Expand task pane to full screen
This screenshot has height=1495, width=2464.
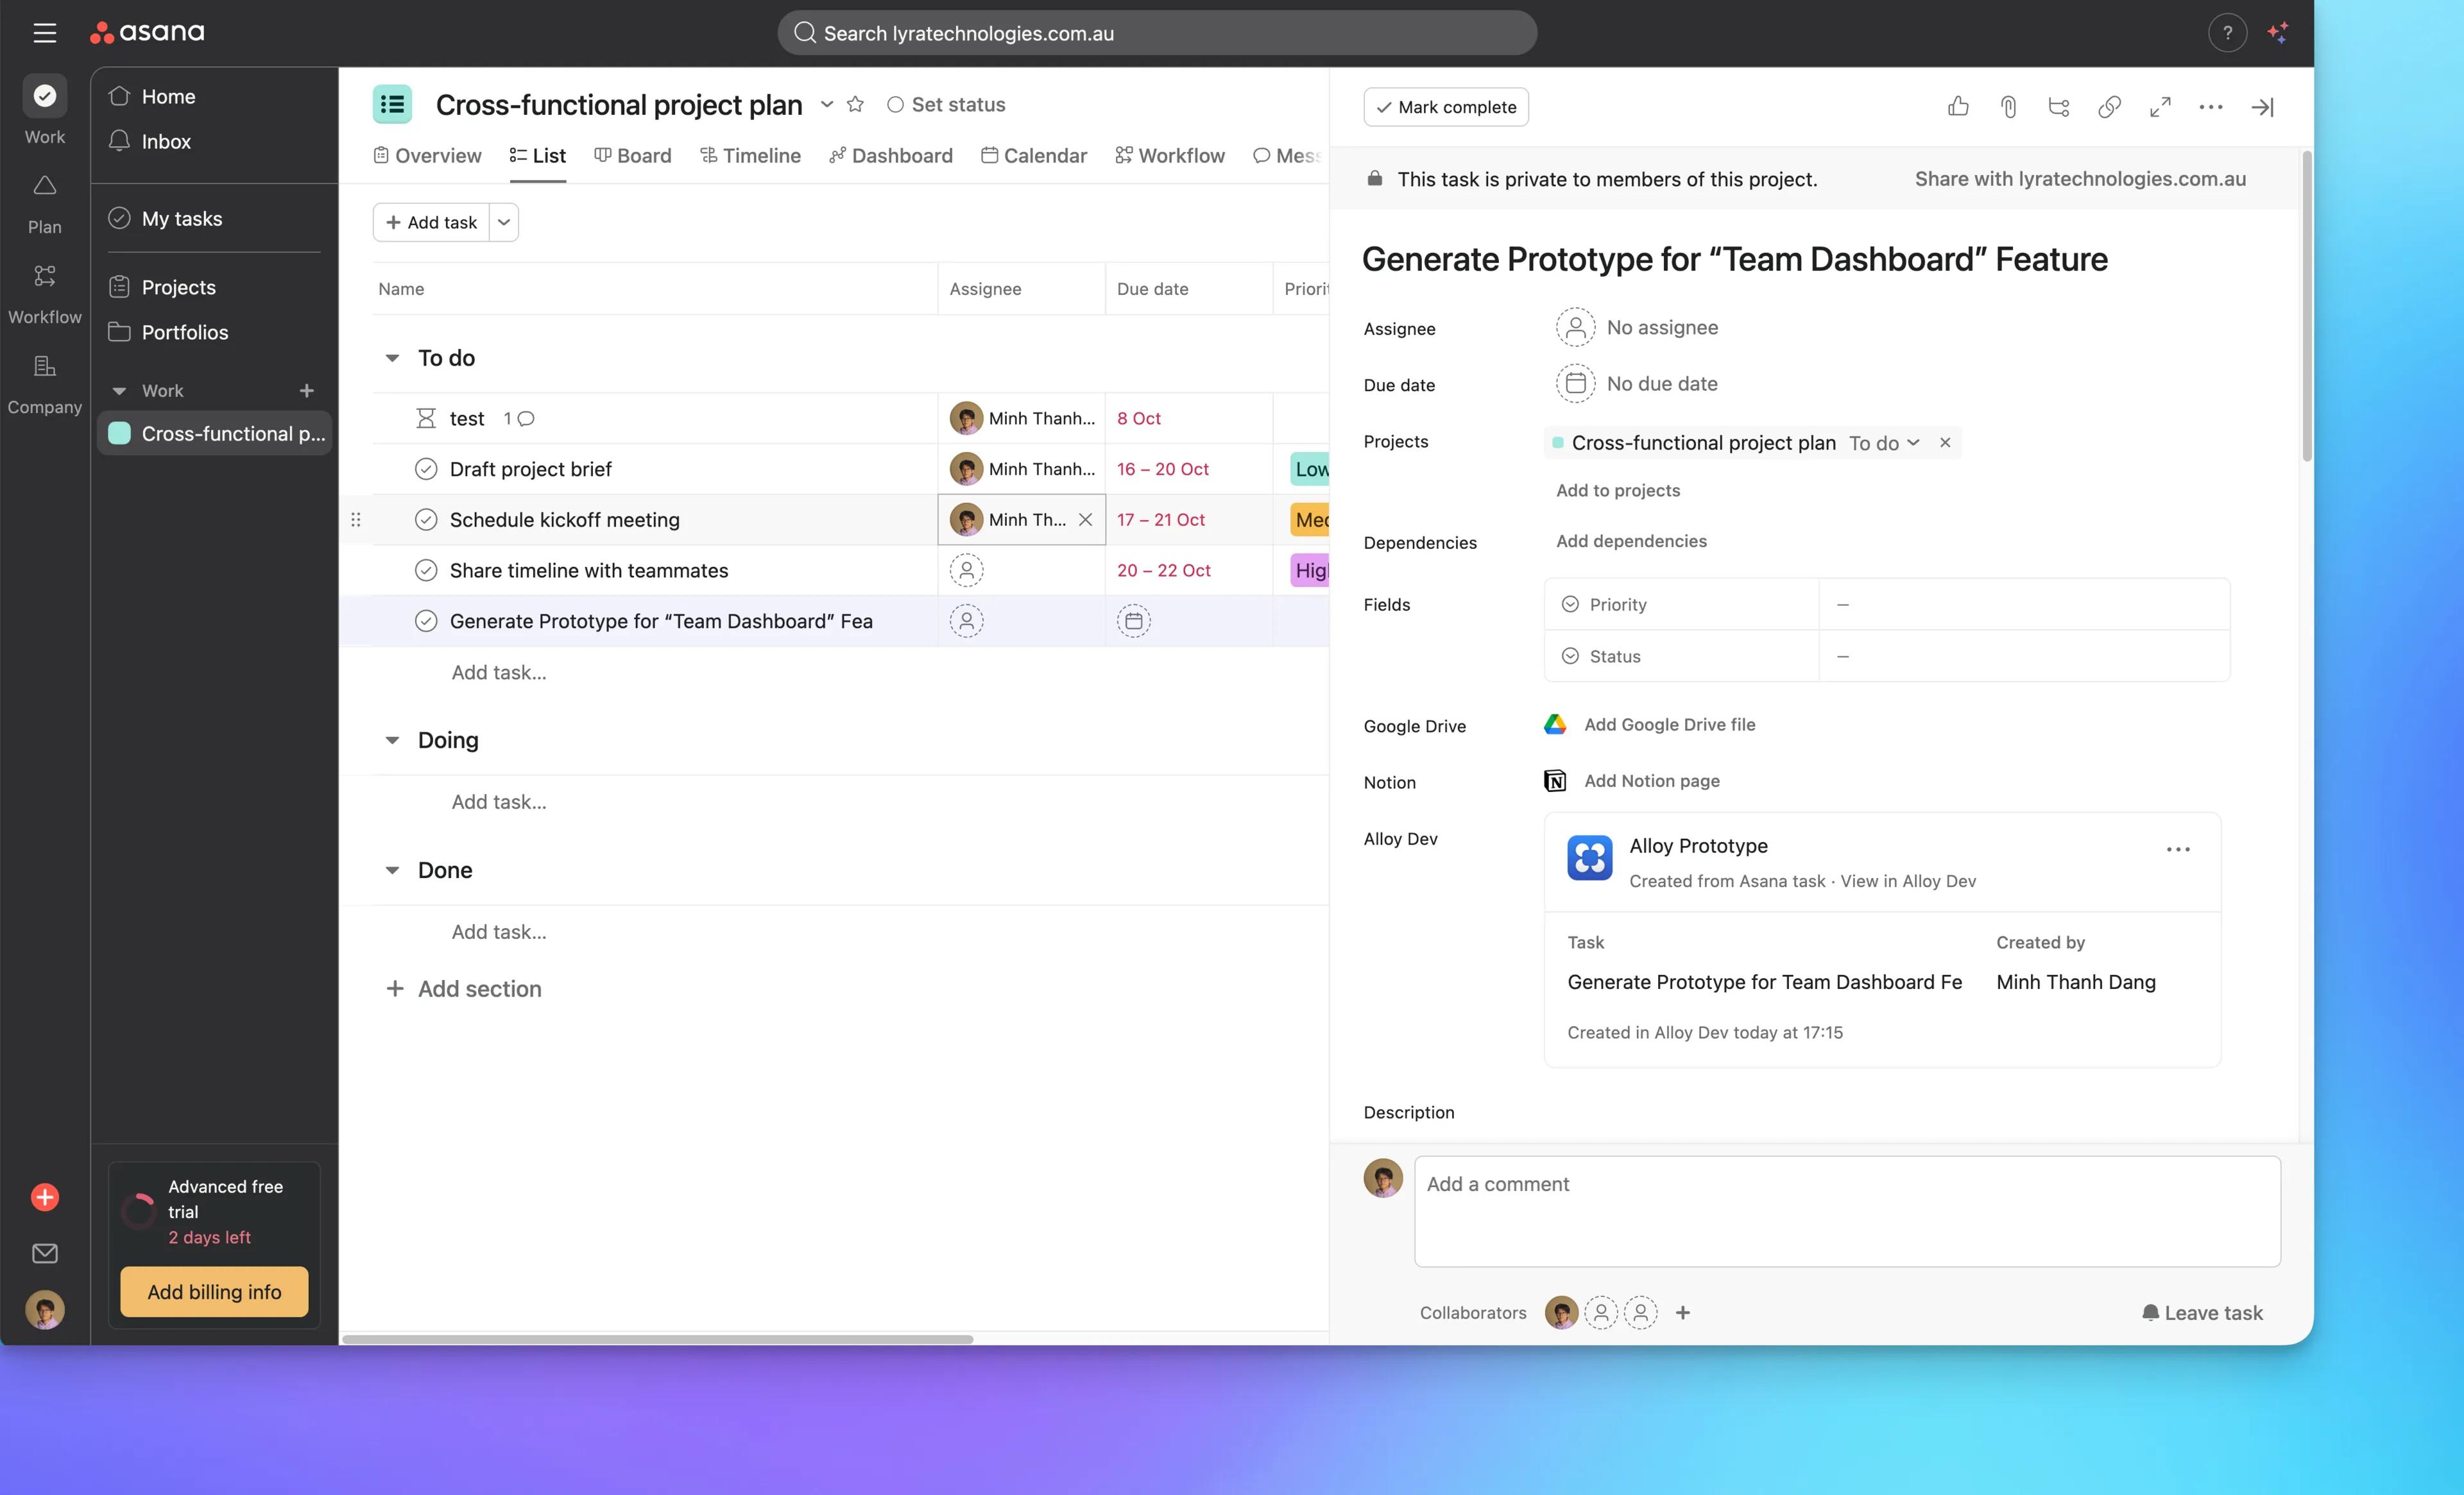click(x=2160, y=107)
